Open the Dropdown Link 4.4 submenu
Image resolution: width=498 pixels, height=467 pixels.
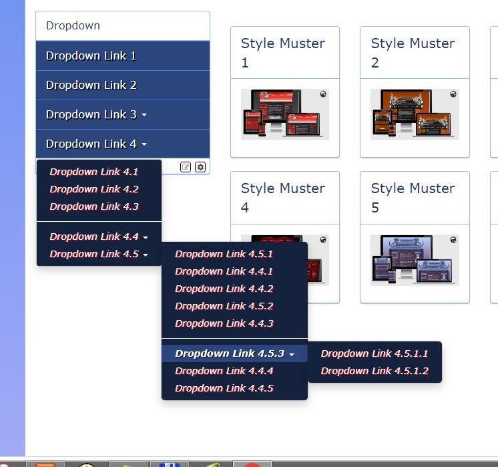98,237
